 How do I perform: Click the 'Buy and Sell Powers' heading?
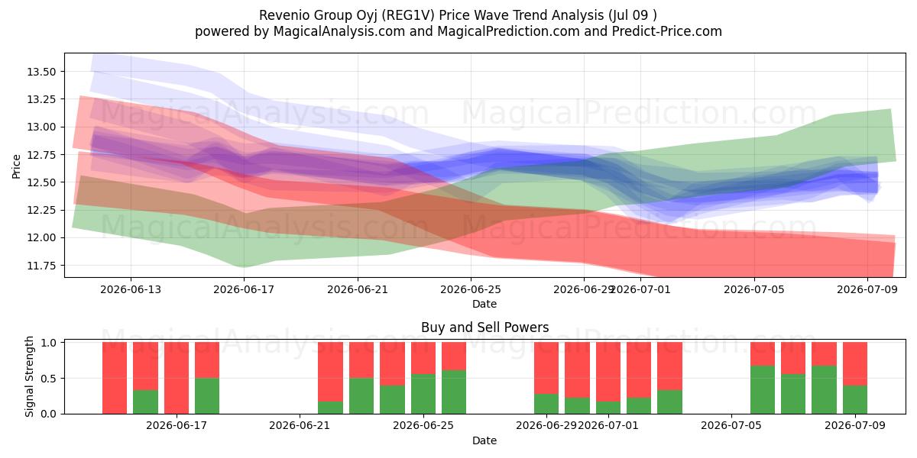coord(484,327)
